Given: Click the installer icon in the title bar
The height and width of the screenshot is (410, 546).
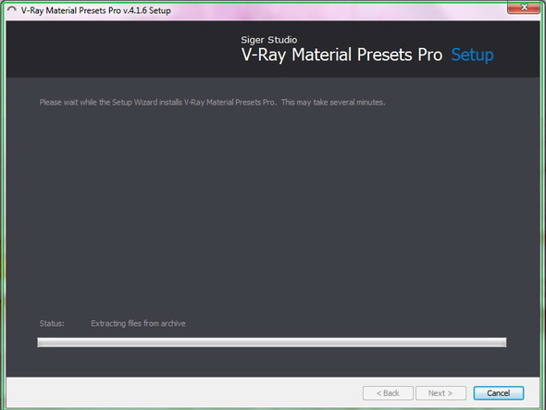Looking at the screenshot, I should pos(11,10).
